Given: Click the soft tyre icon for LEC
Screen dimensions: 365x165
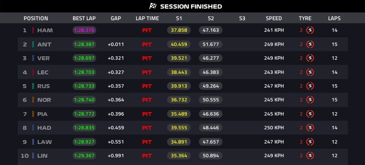Looking at the screenshot, I should point(310,72).
